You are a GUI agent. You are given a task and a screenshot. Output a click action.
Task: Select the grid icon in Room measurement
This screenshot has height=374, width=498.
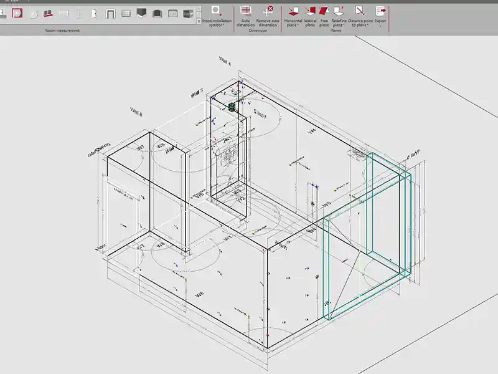tap(126, 13)
